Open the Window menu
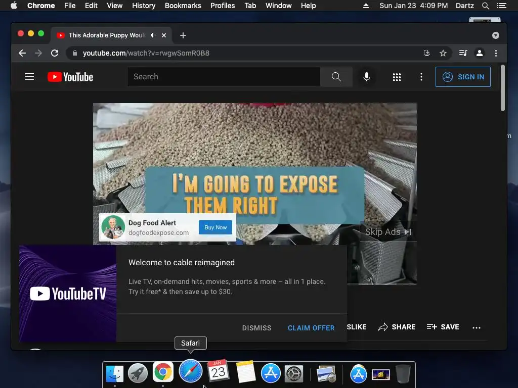Image resolution: width=518 pixels, height=388 pixels. (x=279, y=6)
